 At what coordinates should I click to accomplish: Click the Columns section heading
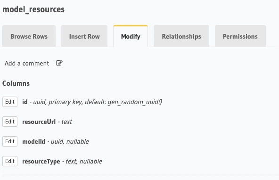[x=16, y=83]
